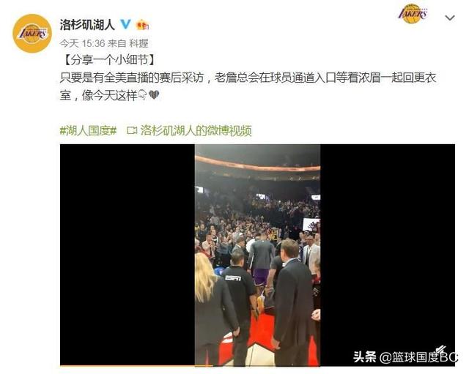Click the left black area of the video player
The height and width of the screenshot is (374, 469).
[x=128, y=255]
